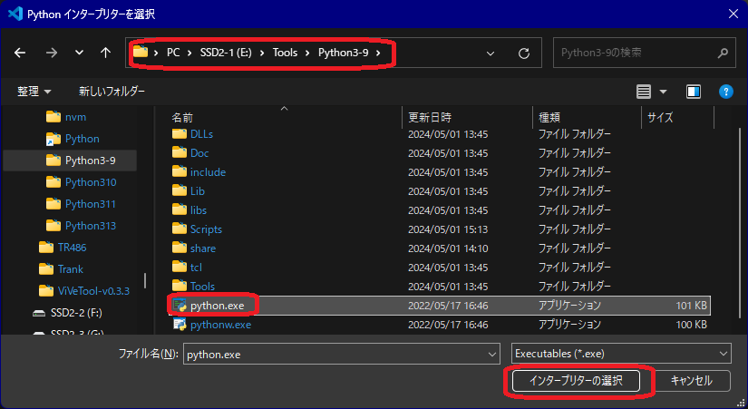This screenshot has height=409, width=748.
Task: Open the 整理 menu
Action: click(34, 92)
